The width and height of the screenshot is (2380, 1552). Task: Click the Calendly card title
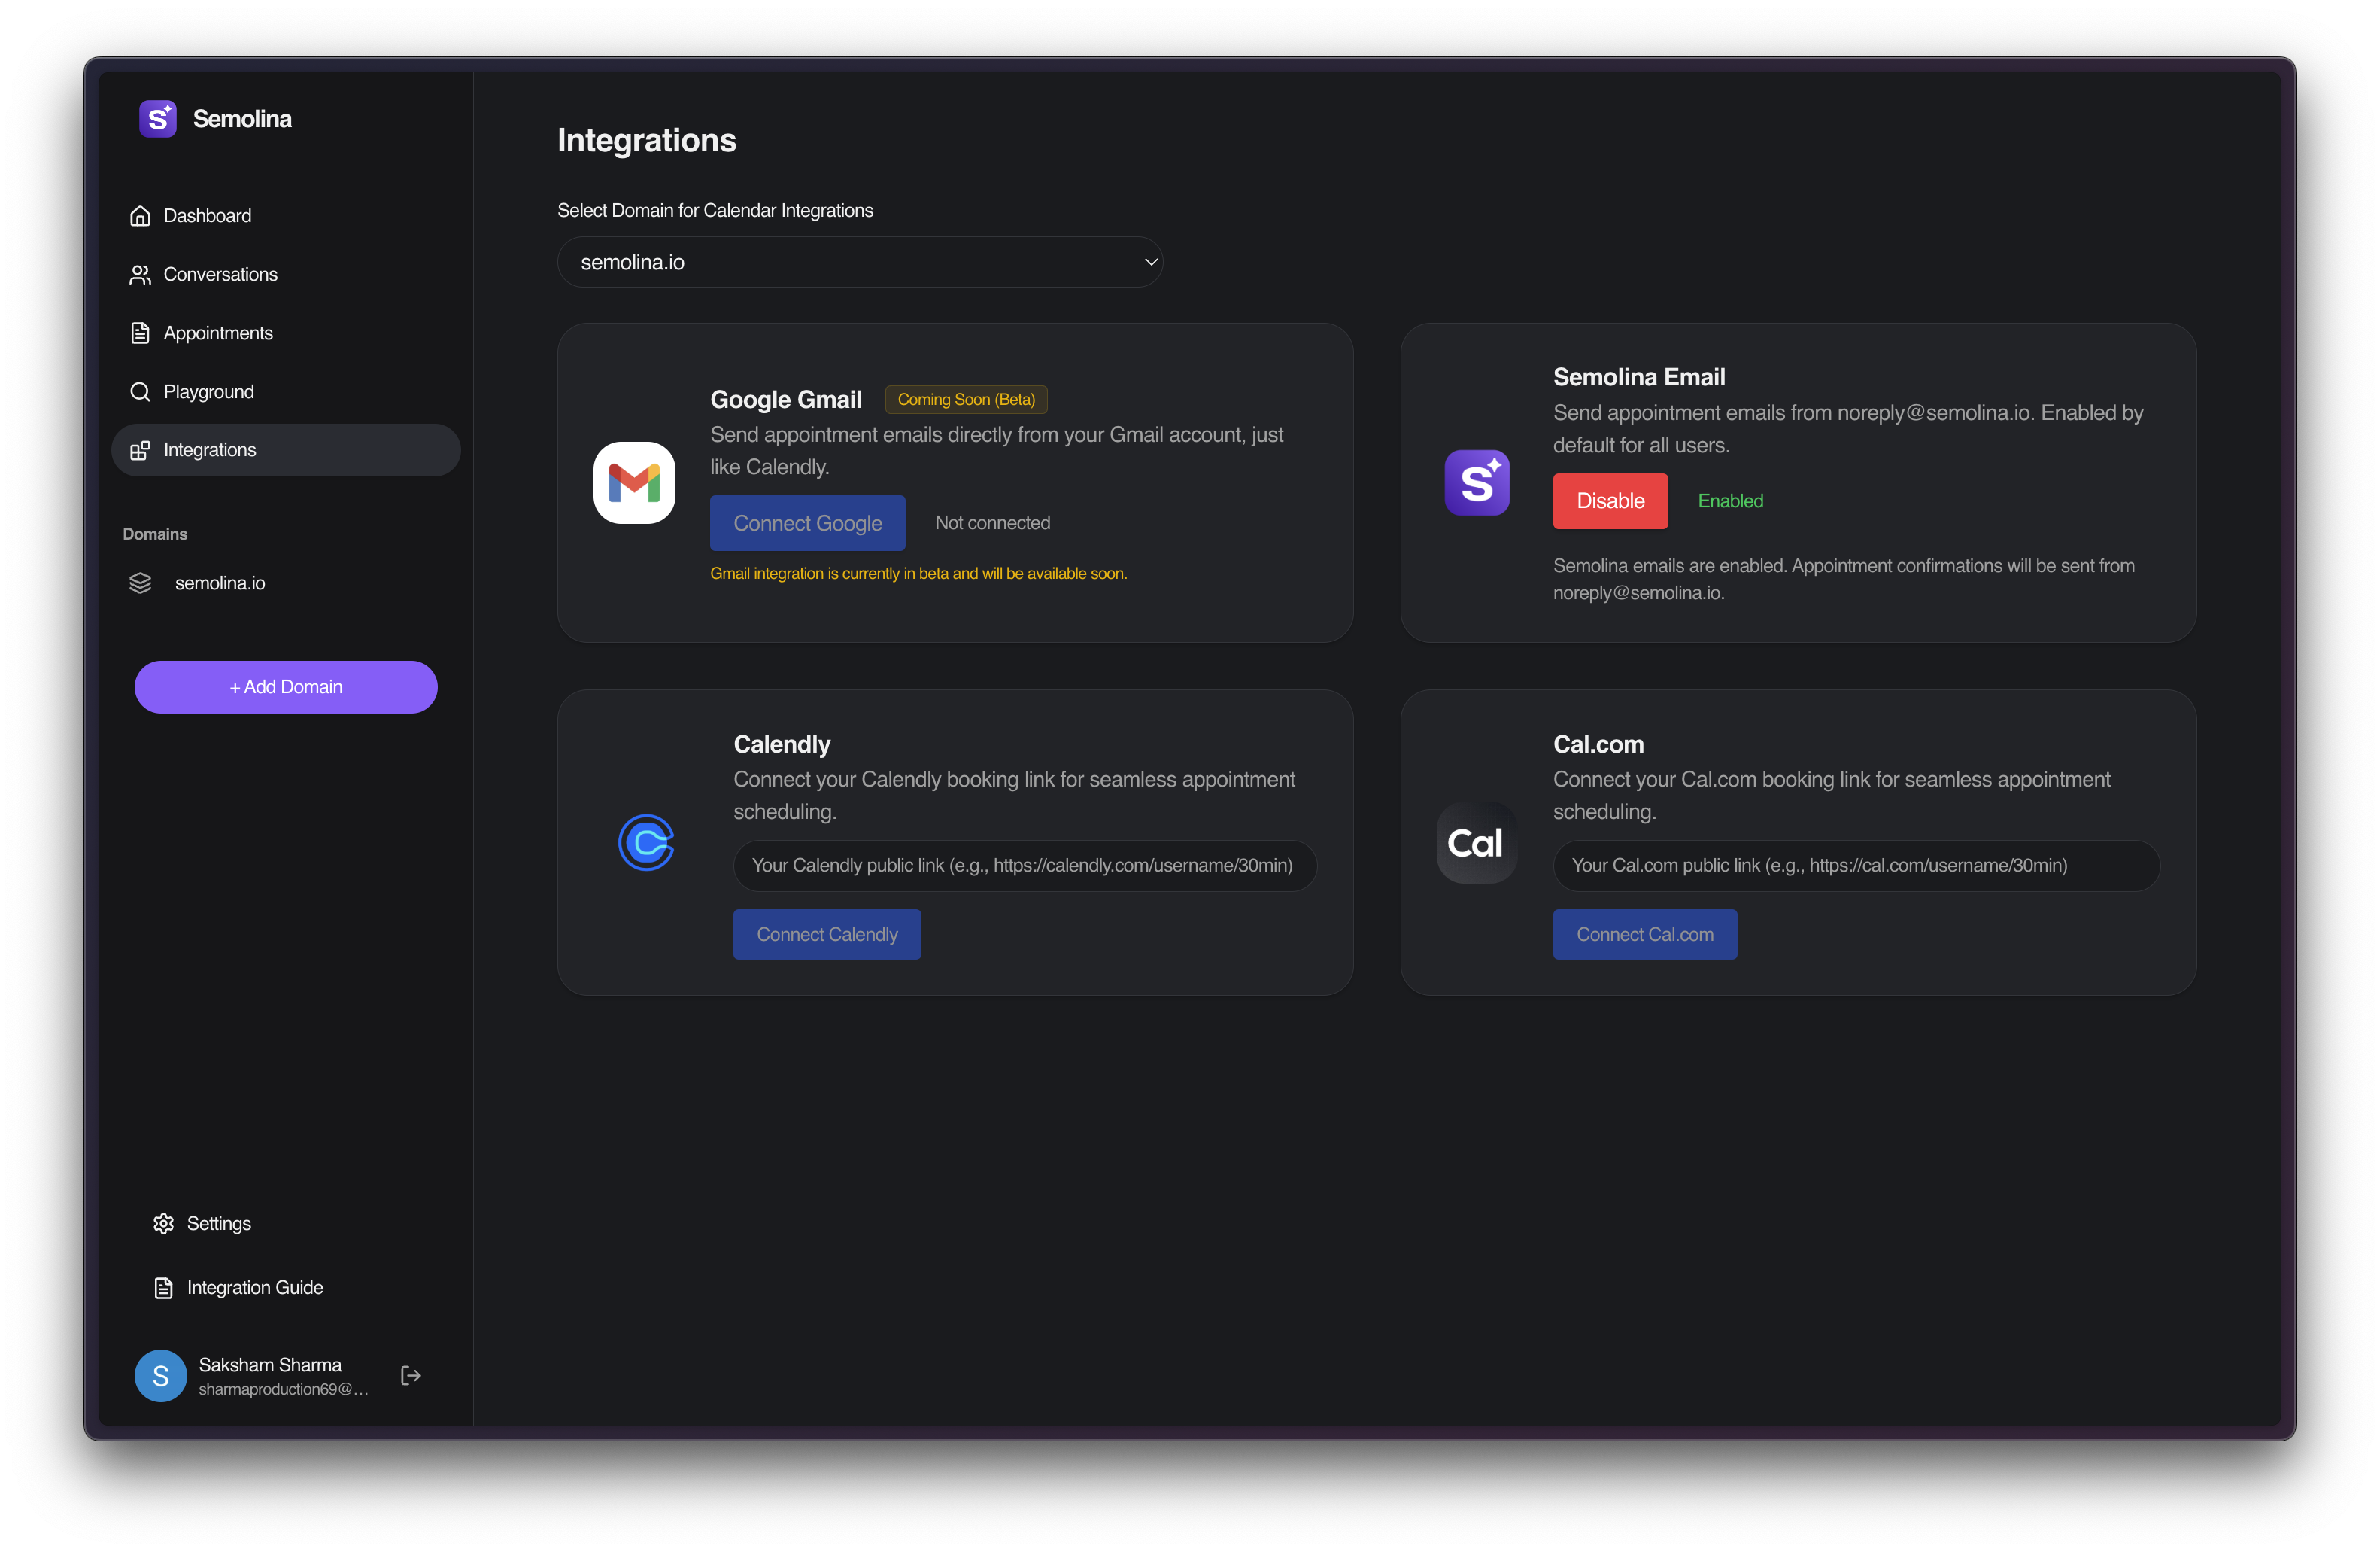782,744
